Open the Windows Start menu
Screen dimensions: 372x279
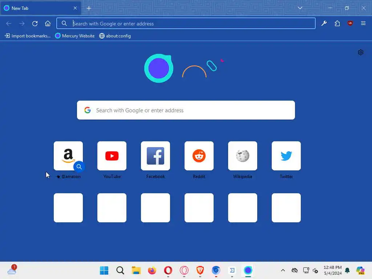(x=104, y=270)
